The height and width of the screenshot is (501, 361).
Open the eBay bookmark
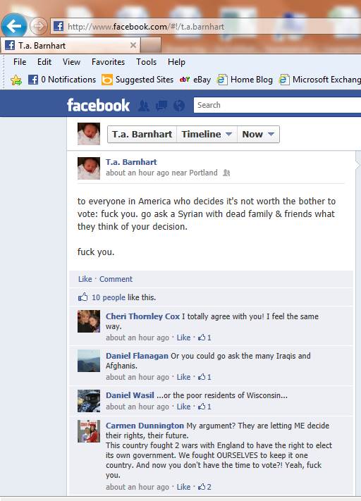195,80
